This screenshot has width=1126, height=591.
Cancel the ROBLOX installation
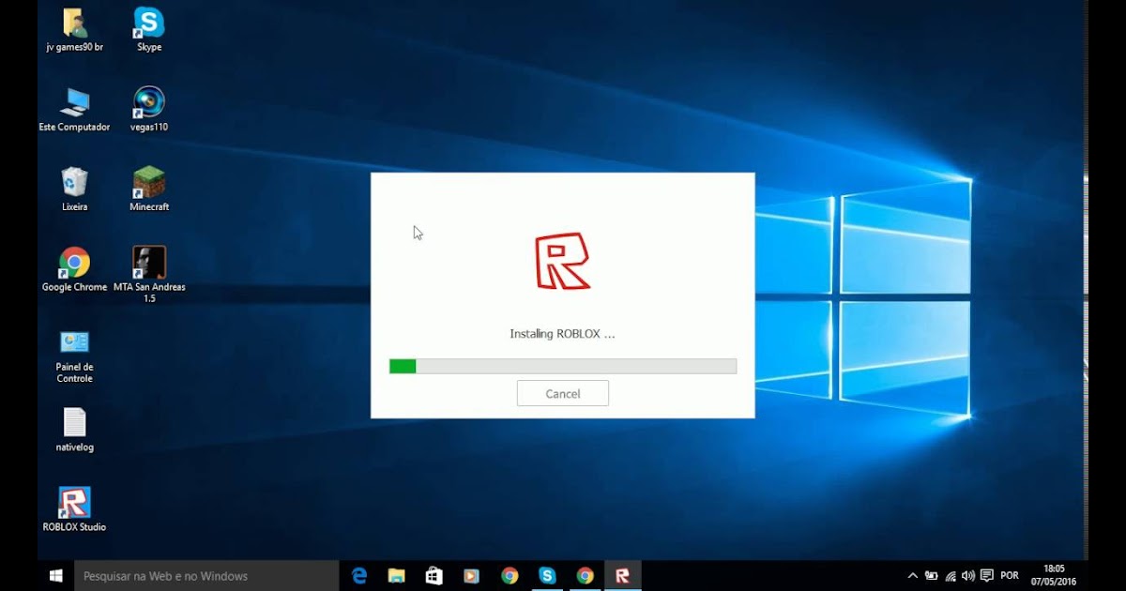pyautogui.click(x=563, y=394)
